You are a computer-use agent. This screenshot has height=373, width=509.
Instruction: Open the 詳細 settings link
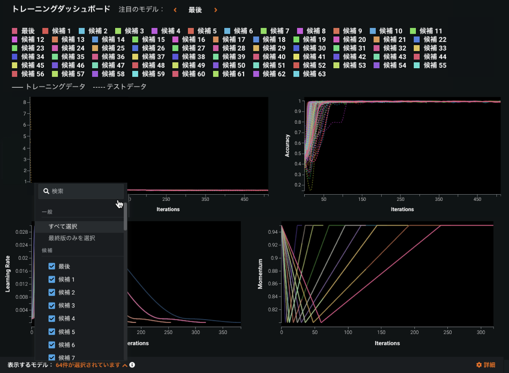tap(489, 365)
